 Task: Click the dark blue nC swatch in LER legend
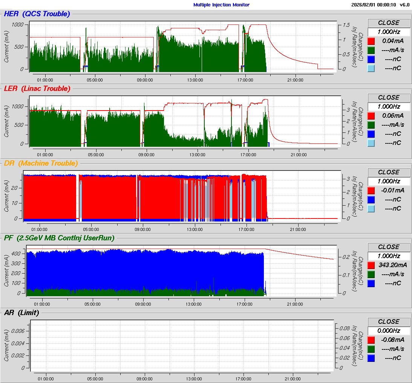coord(371,134)
